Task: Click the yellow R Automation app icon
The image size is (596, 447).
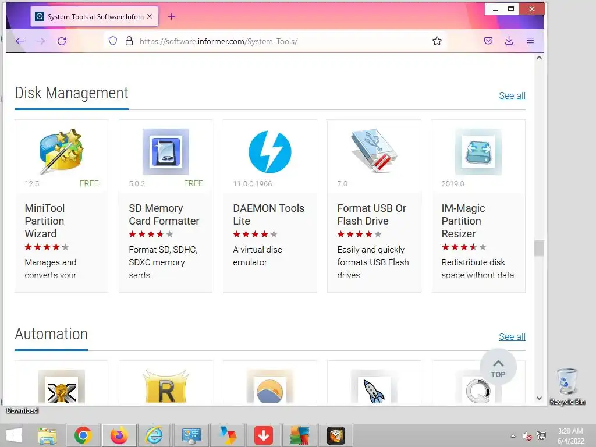Action: click(x=166, y=387)
